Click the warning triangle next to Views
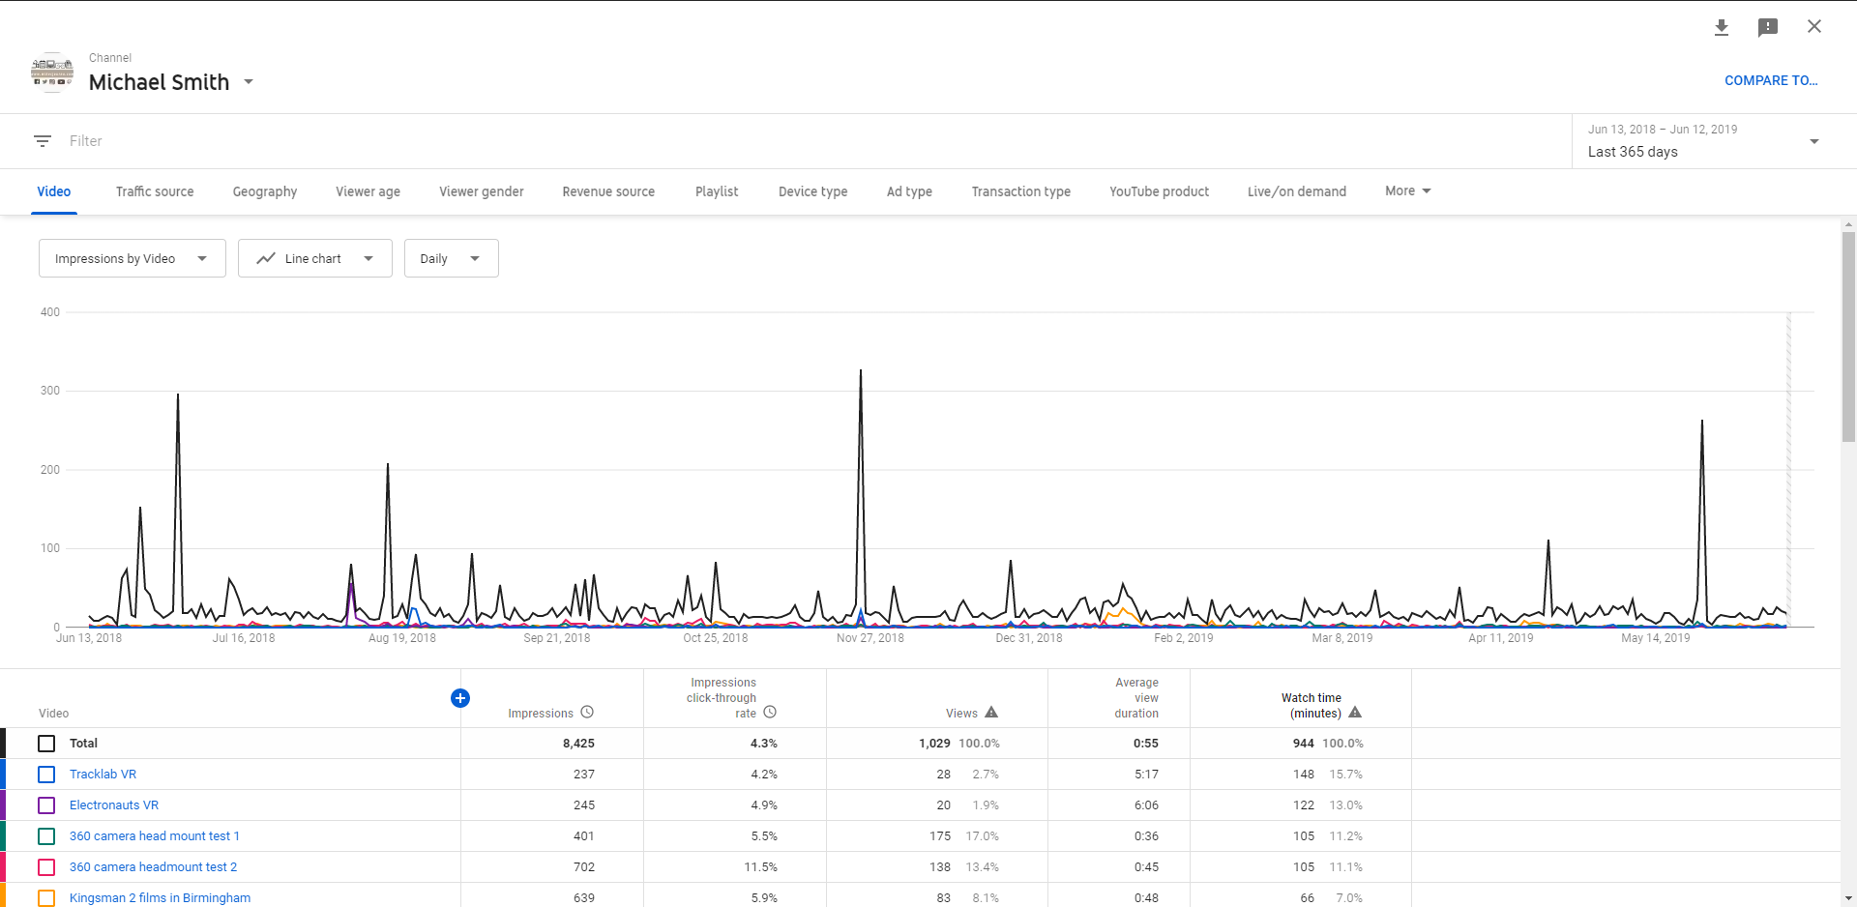The image size is (1857, 907). [991, 713]
